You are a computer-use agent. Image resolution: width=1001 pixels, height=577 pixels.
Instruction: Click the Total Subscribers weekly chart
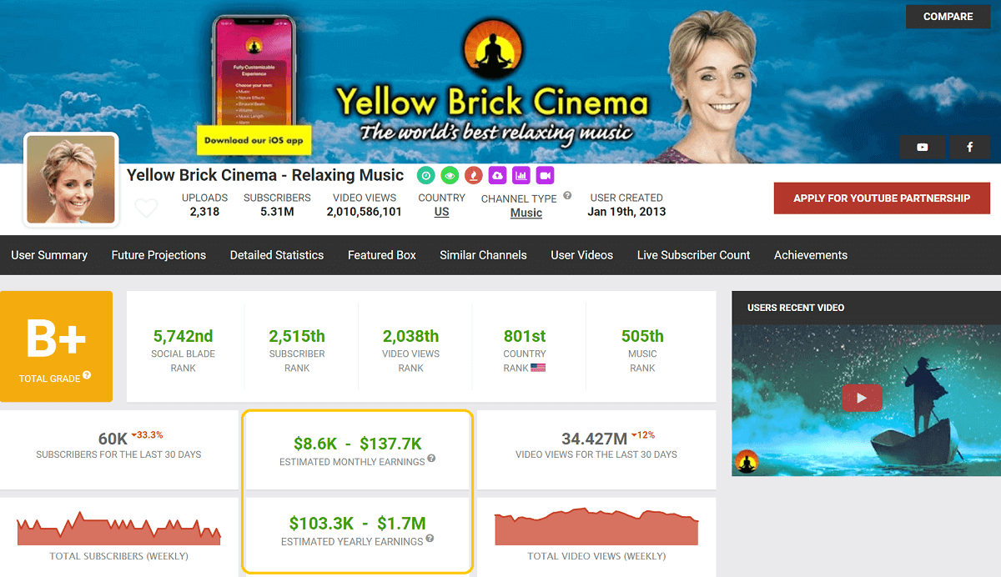[x=118, y=529]
